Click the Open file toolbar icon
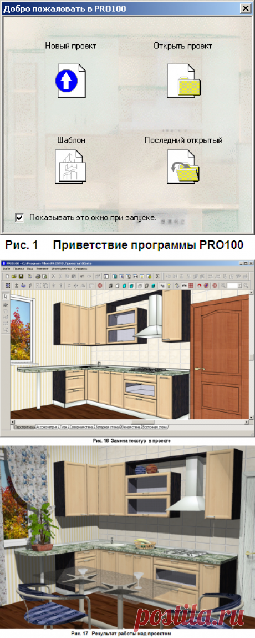 (x=14, y=276)
